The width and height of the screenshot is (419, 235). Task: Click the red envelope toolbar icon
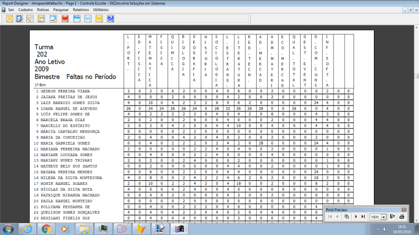coord(65,19)
